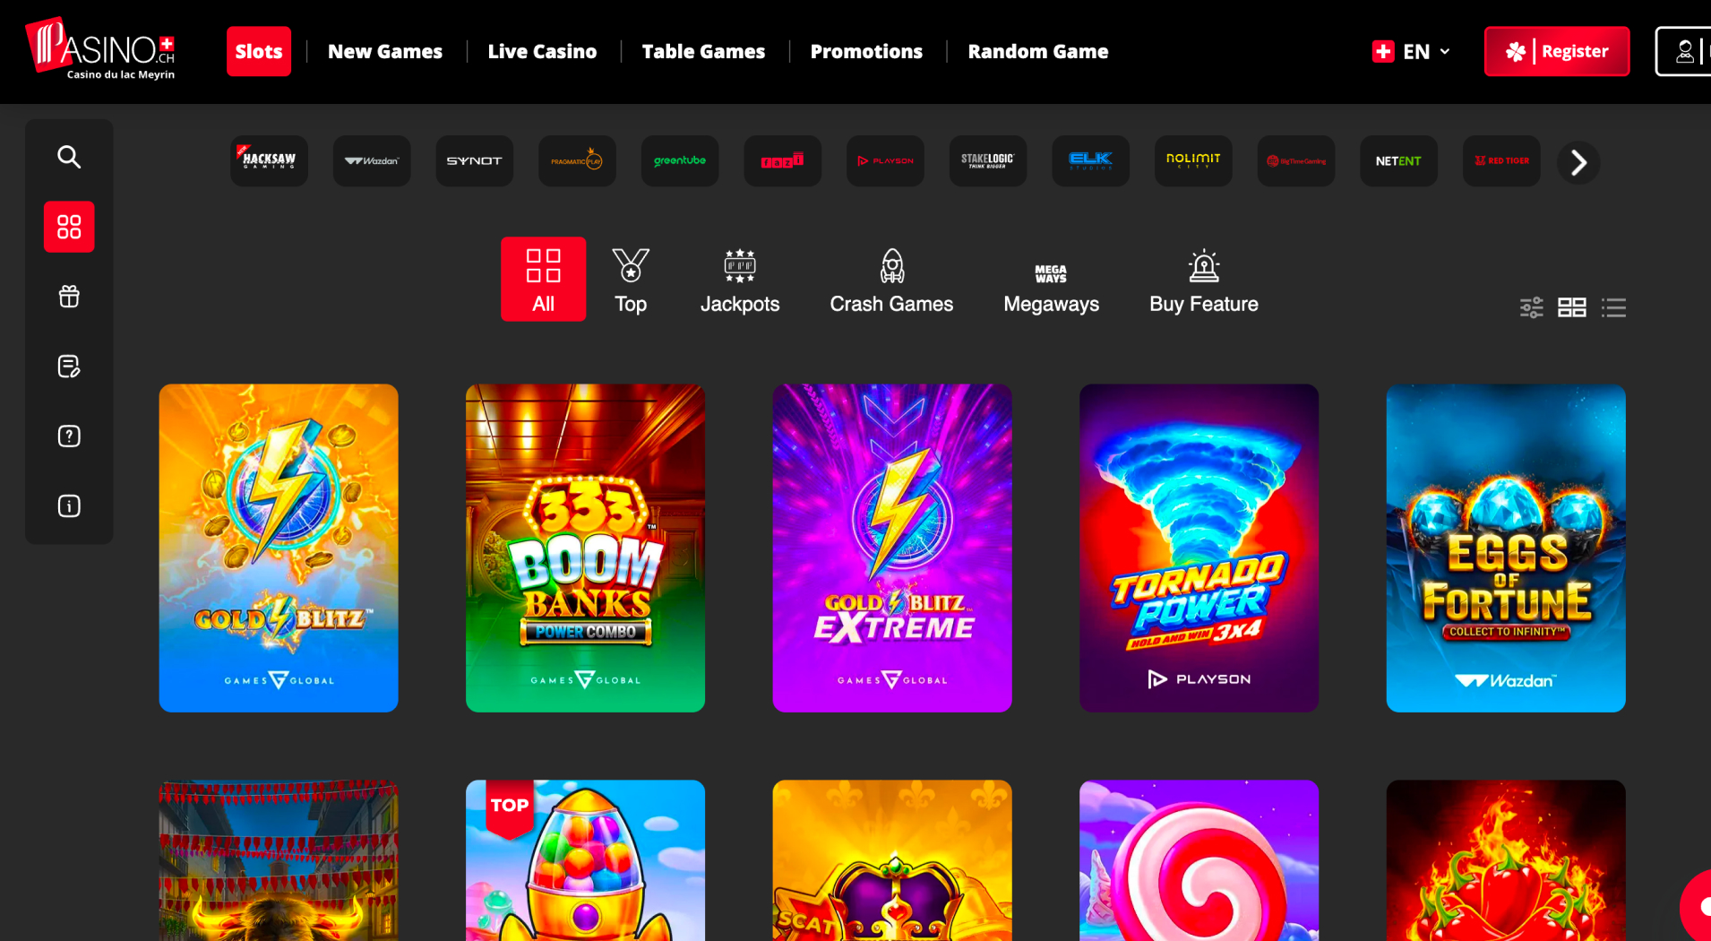The height and width of the screenshot is (941, 1711).
Task: Filter by Pragmatic Play provider
Action: [x=577, y=161]
